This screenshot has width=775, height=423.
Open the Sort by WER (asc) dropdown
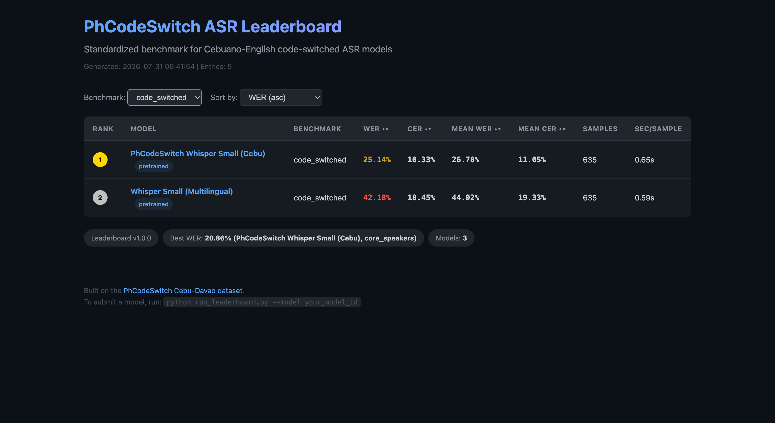(x=281, y=97)
